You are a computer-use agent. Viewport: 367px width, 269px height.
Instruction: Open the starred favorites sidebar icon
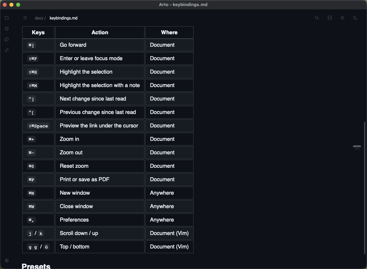[x=7, y=29]
